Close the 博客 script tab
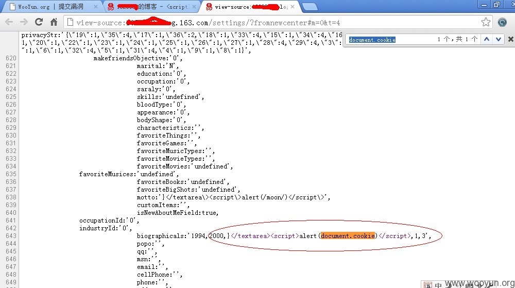The height and width of the screenshot is (288, 515). pos(194,7)
